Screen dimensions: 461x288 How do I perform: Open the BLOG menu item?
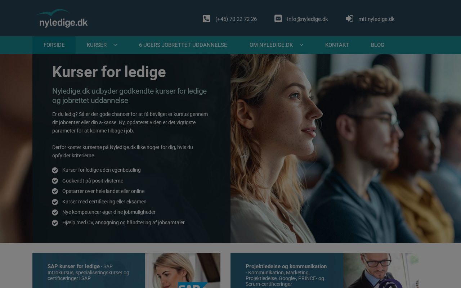(x=377, y=45)
